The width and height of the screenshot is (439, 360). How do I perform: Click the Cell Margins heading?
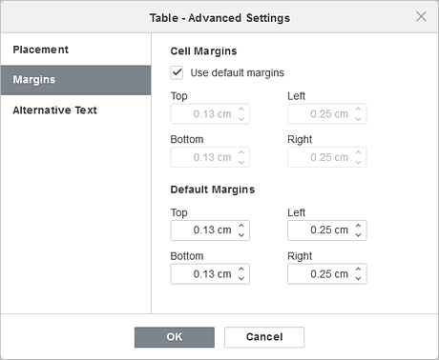pyautogui.click(x=203, y=51)
